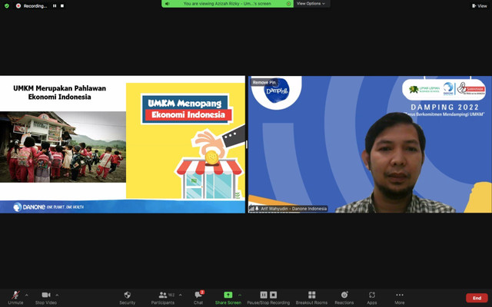Click the green Share Screen icon
Image resolution: width=492 pixels, height=307 pixels.
(x=228, y=295)
